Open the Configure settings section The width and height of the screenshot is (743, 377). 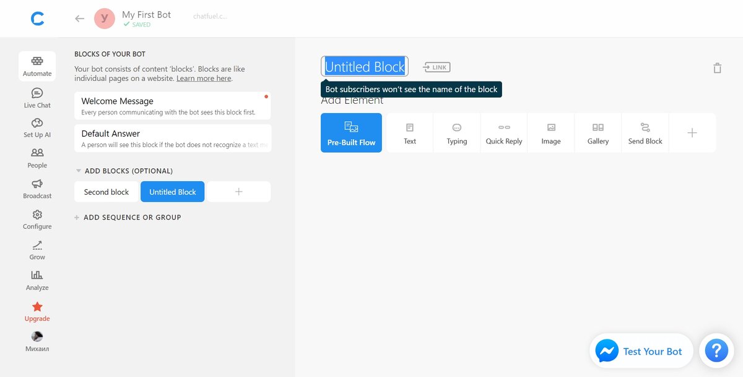click(x=37, y=219)
